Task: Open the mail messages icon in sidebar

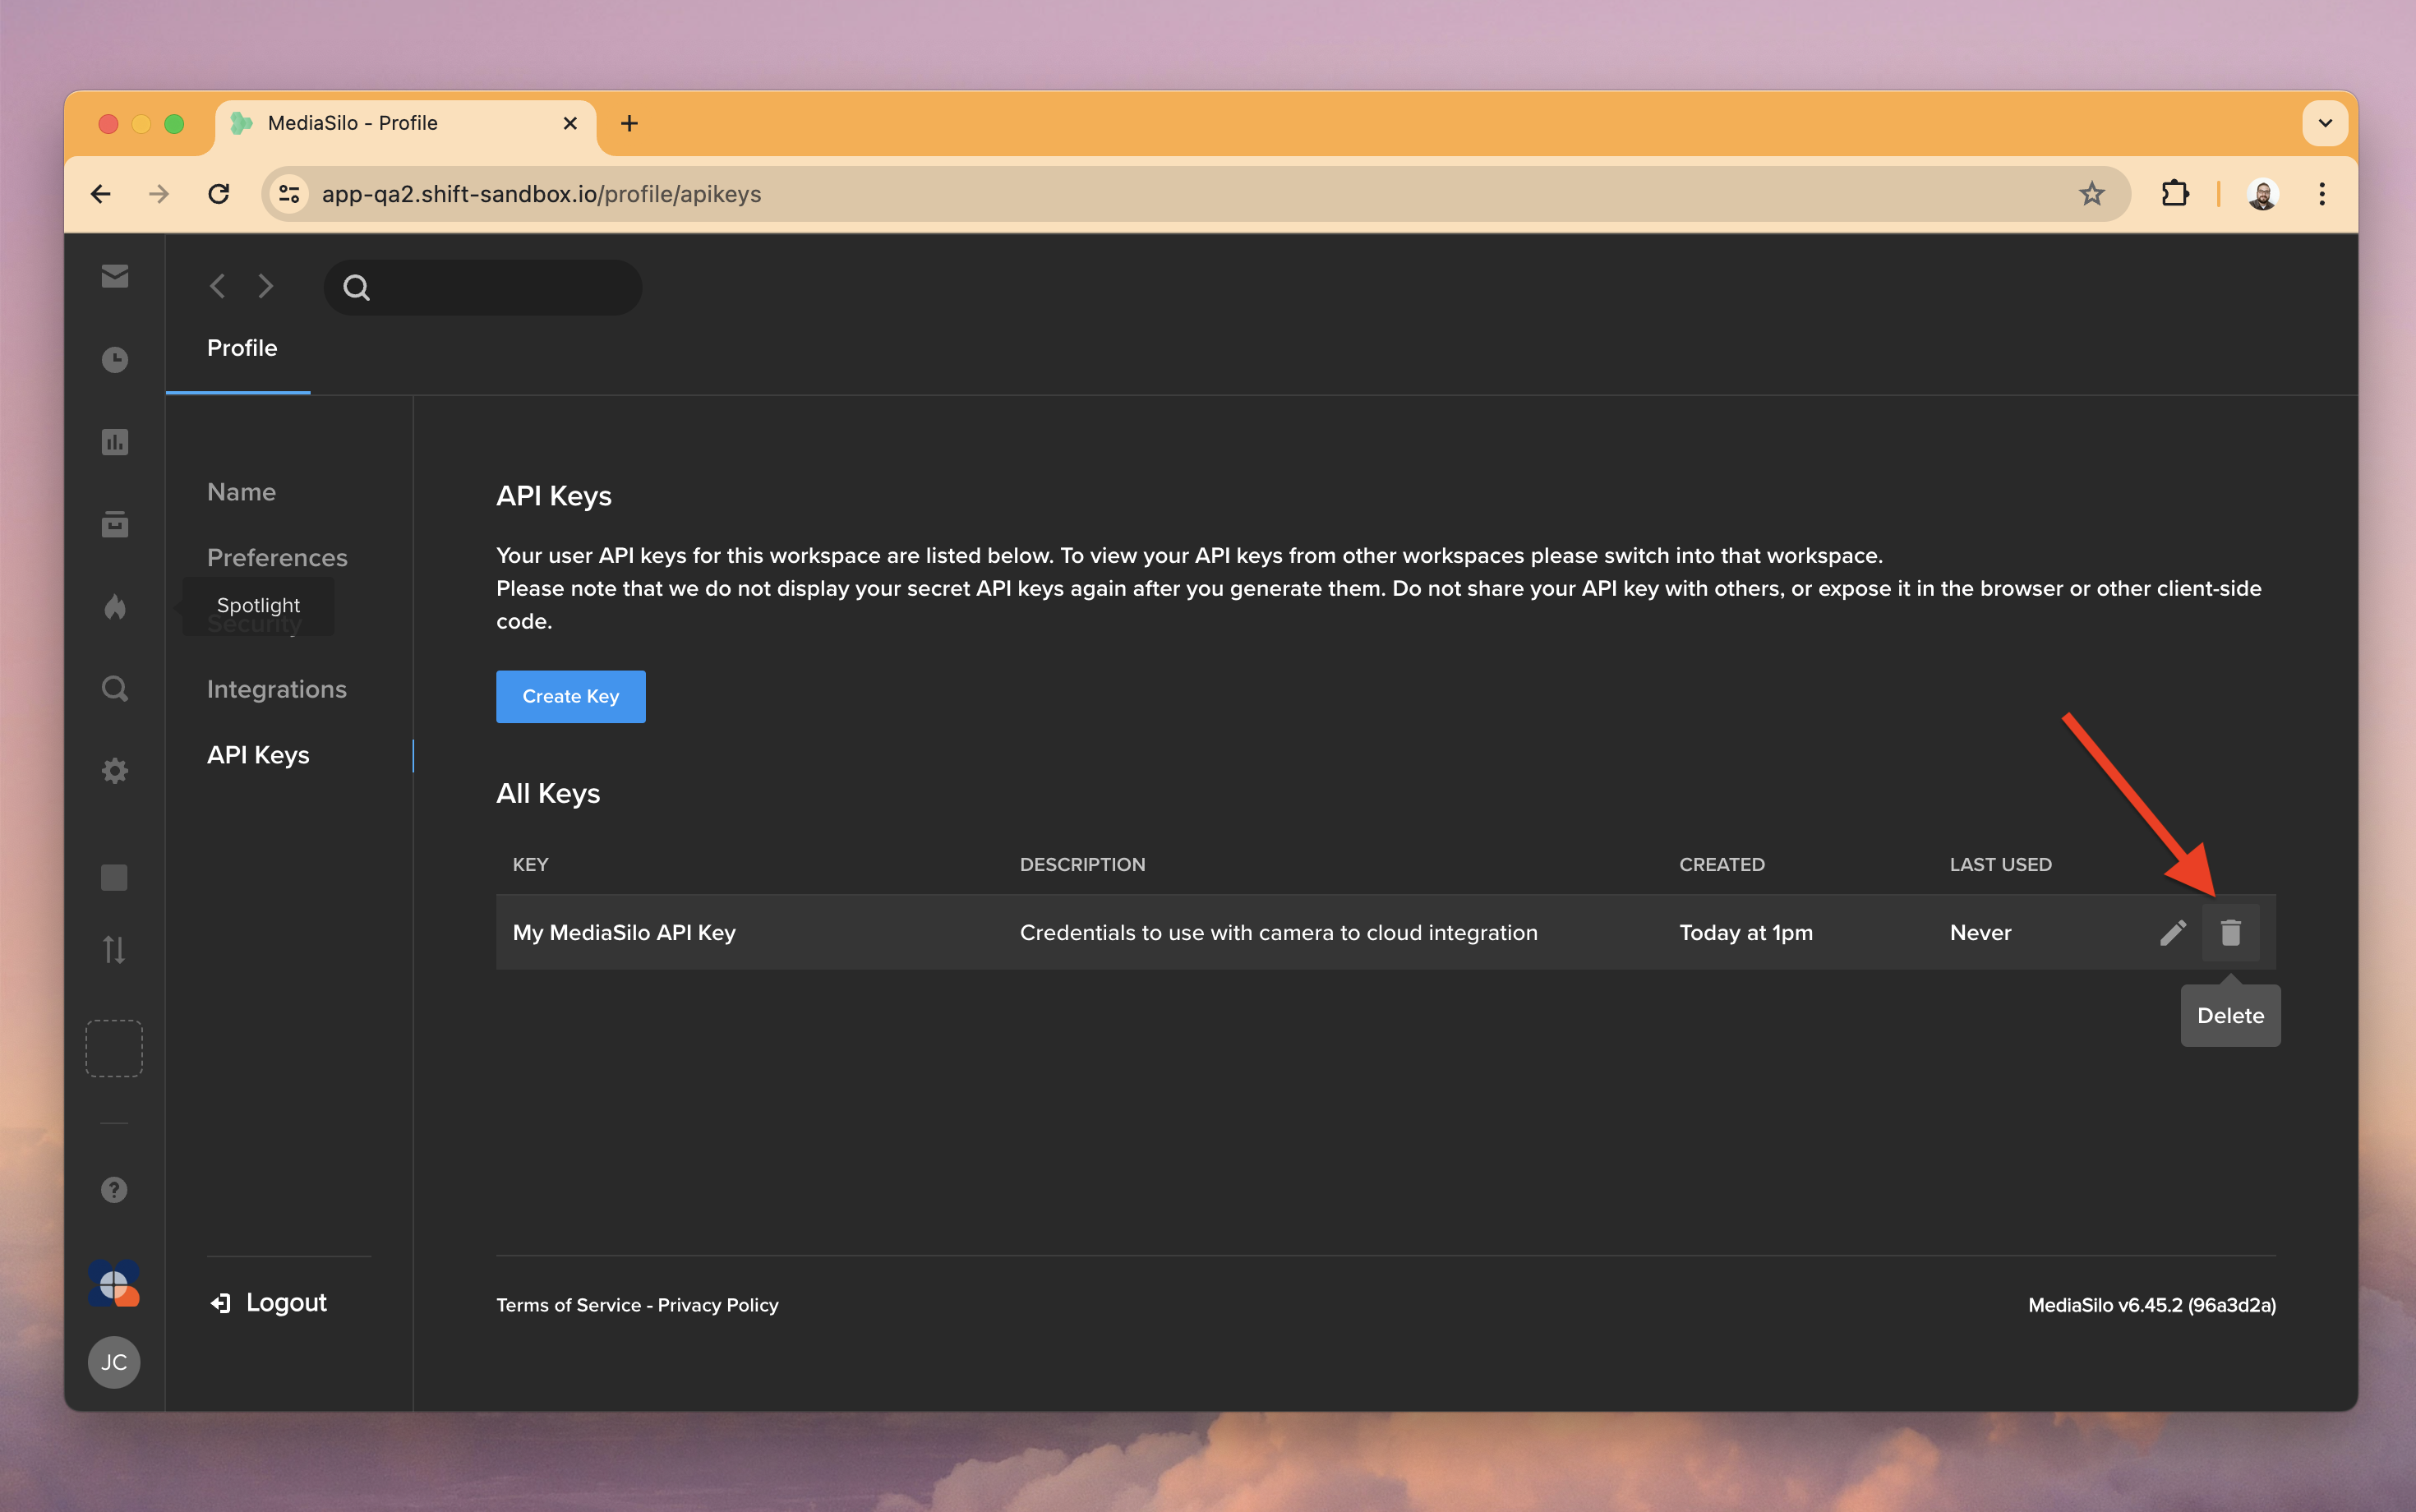Action: 114,276
